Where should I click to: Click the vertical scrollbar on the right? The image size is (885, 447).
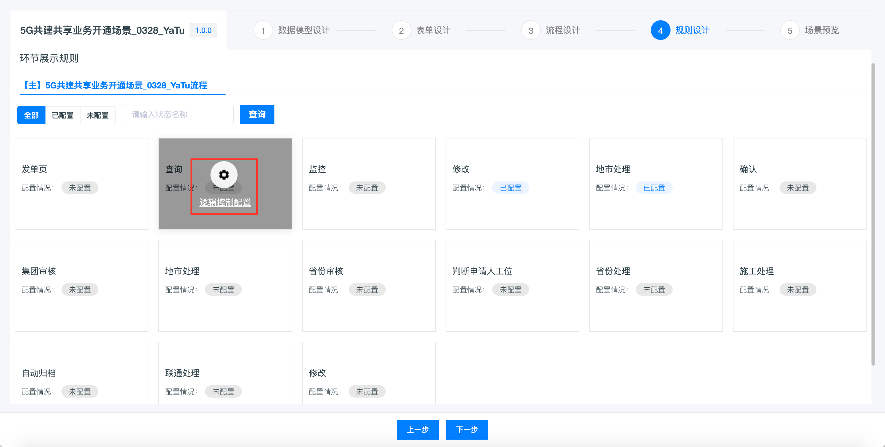point(873,215)
